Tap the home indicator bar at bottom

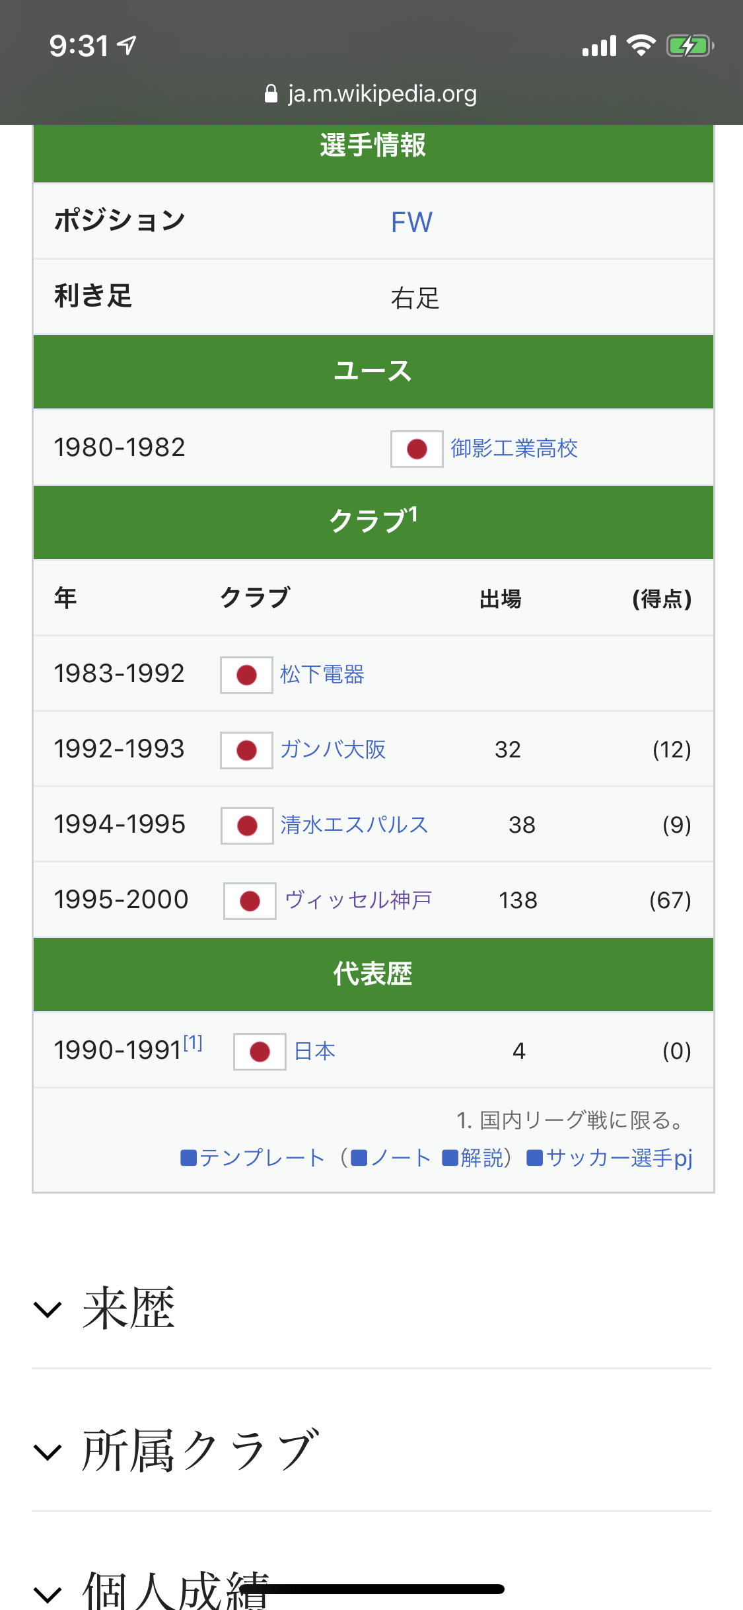coord(371,1589)
